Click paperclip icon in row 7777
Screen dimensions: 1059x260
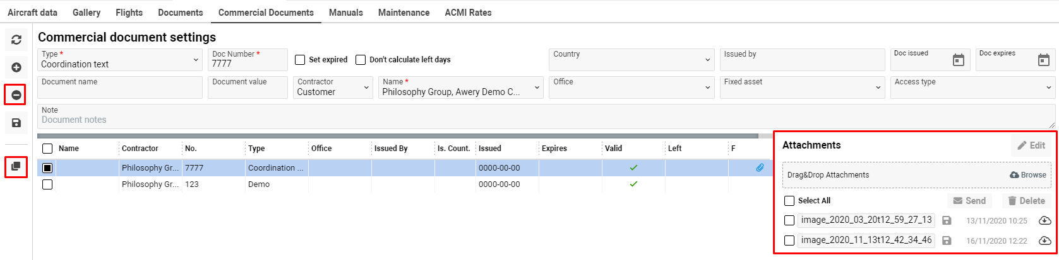coord(760,167)
